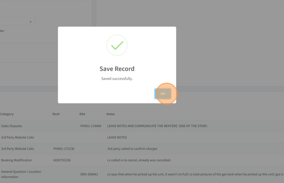Click OK in the Save Record dialog
This screenshot has width=284, height=183.
point(163,94)
